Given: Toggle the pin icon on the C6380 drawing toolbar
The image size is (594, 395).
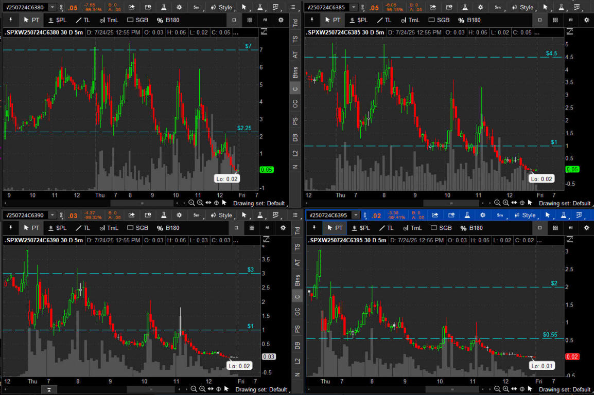Looking at the screenshot, I should click(x=10, y=20).
